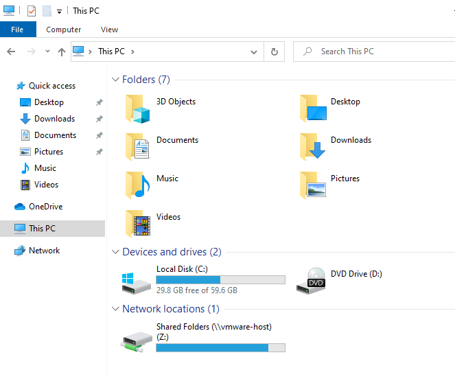Open Music in the navigation pane
Image resolution: width=455 pixels, height=379 pixels.
[38, 168]
